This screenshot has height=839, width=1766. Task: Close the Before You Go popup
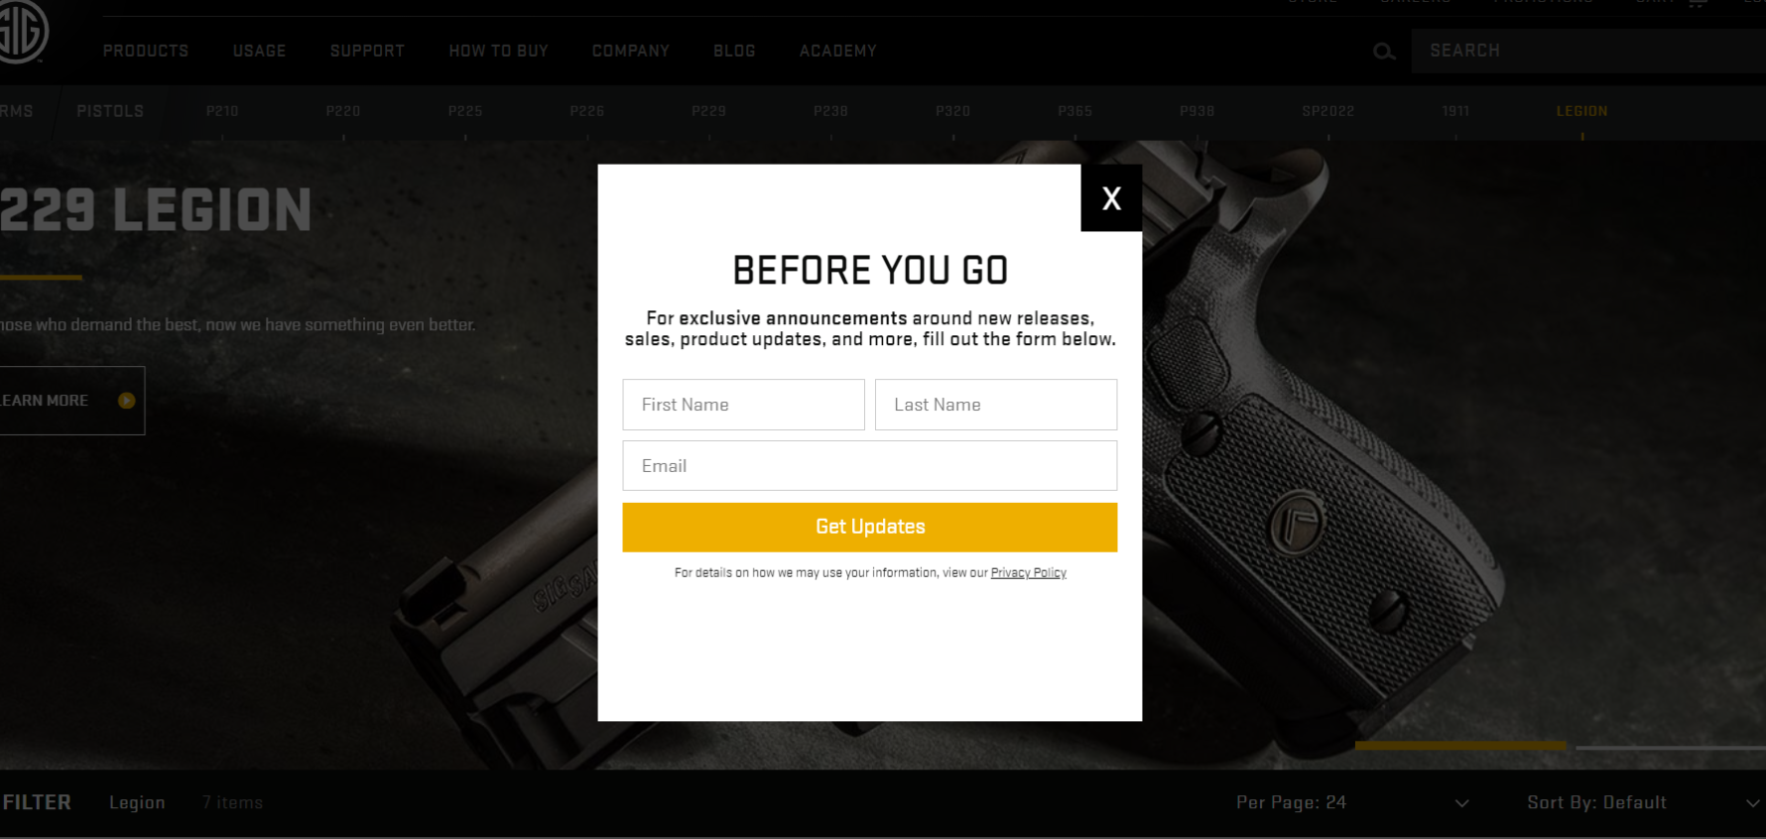click(x=1111, y=198)
